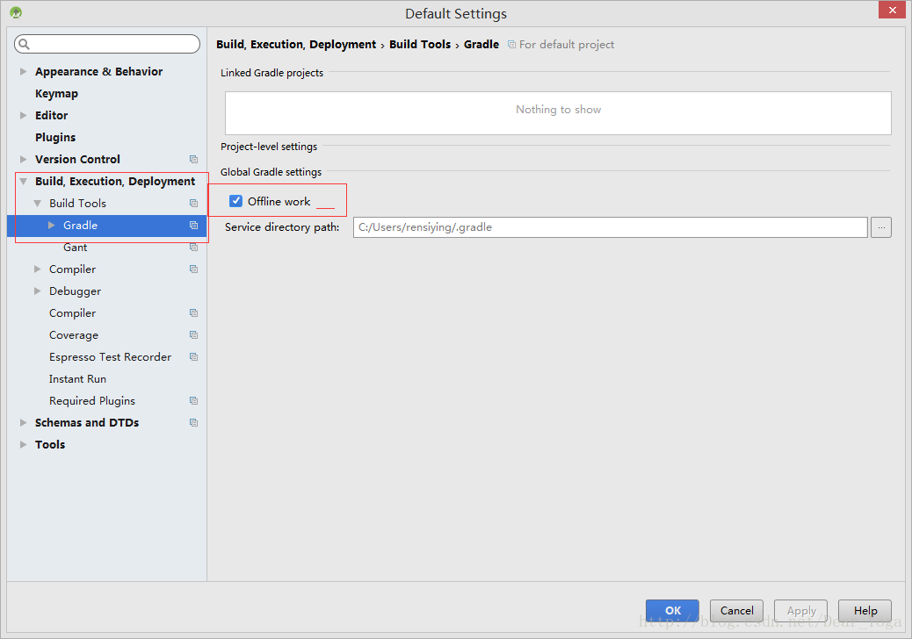The height and width of the screenshot is (639, 912).
Task: Open Instant Run settings page
Action: tap(77, 379)
